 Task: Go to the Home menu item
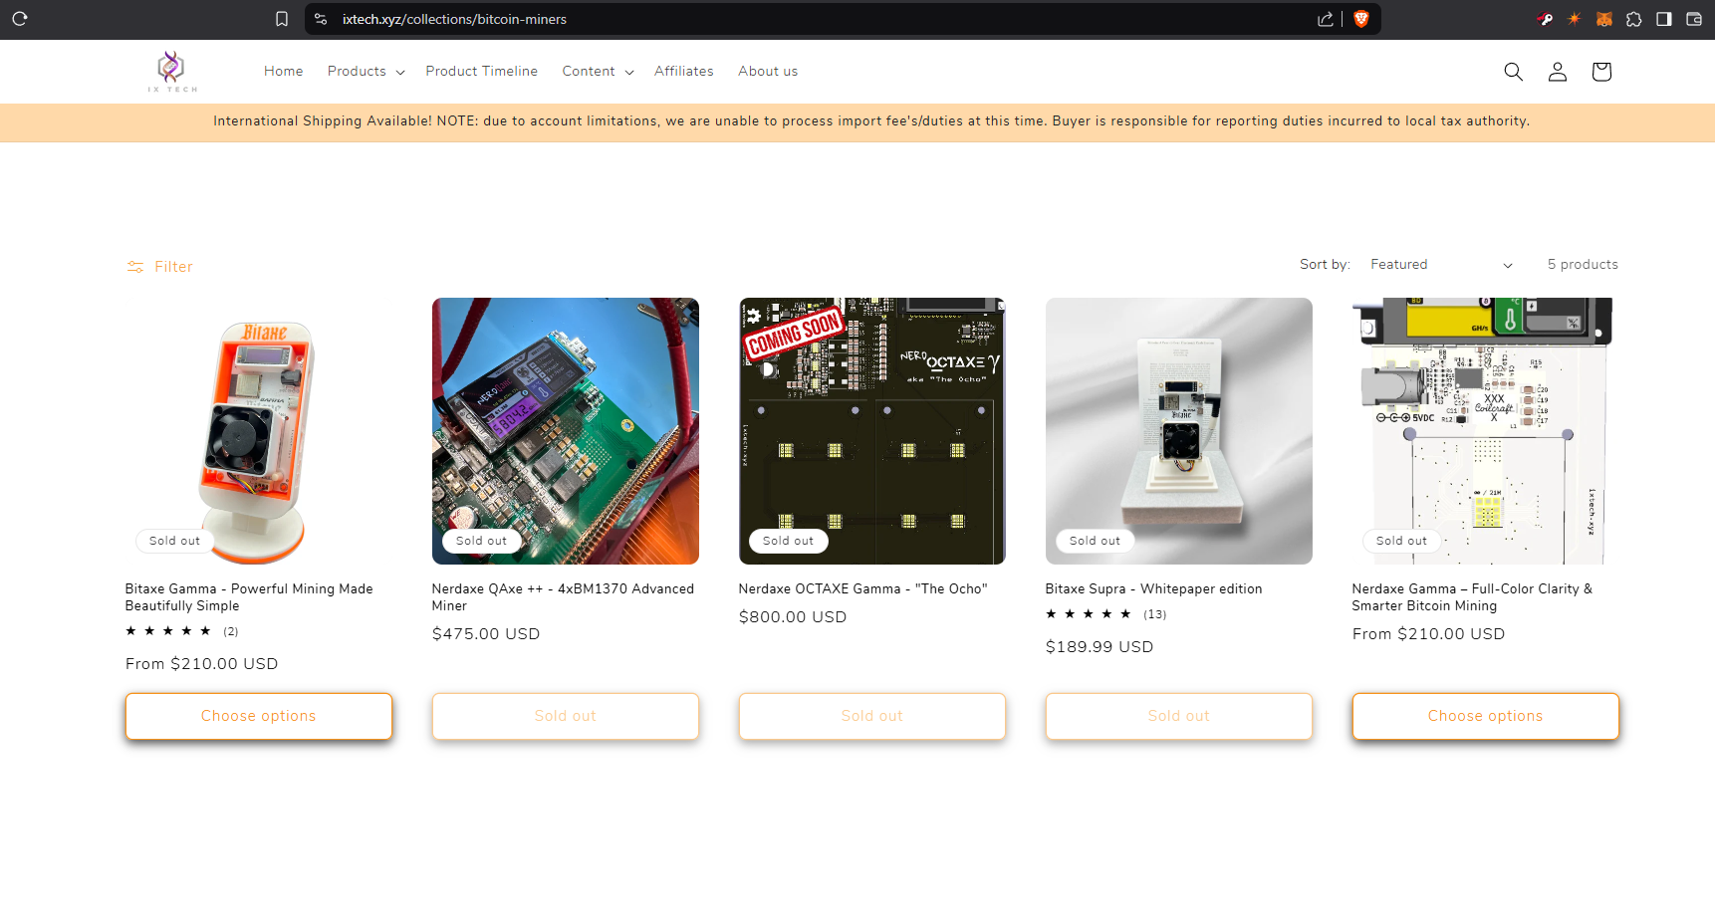pos(284,72)
